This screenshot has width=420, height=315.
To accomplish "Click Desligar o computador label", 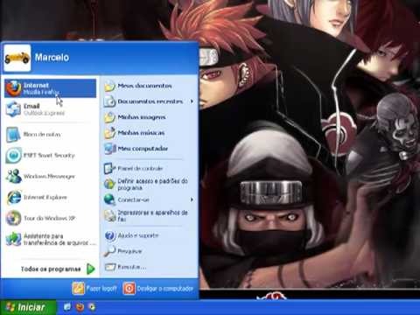I will tap(165, 289).
